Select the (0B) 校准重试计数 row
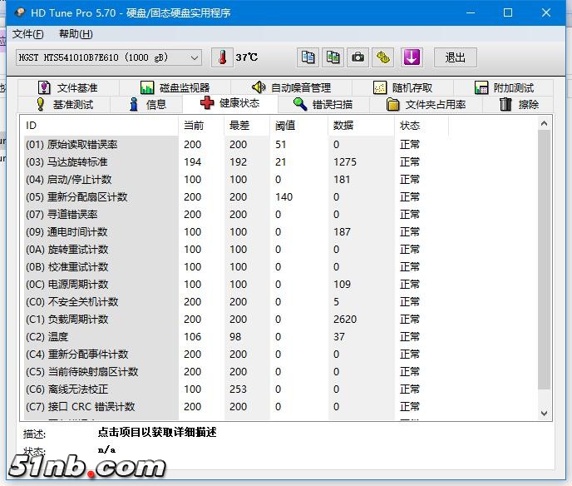The height and width of the screenshot is (486, 572). coord(237,267)
